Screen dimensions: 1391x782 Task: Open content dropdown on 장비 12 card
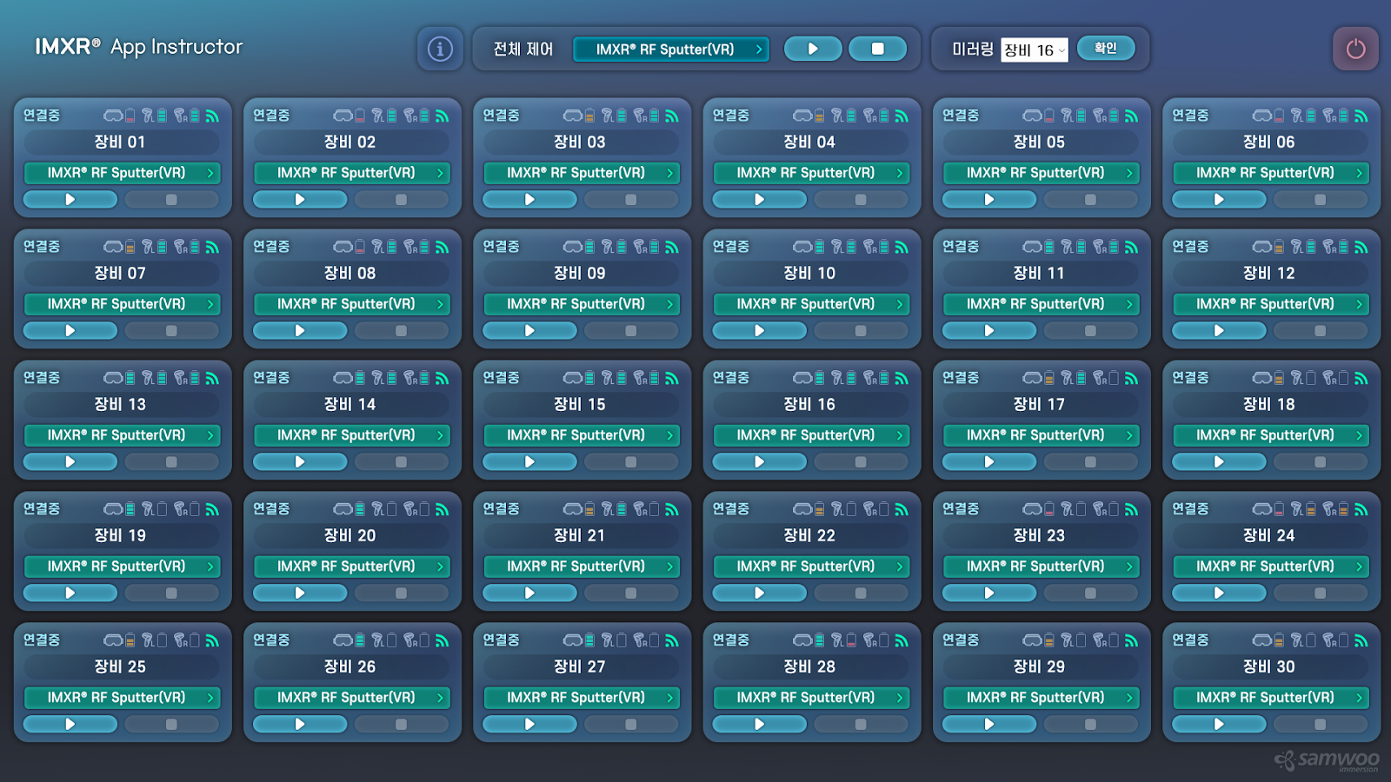point(1270,304)
